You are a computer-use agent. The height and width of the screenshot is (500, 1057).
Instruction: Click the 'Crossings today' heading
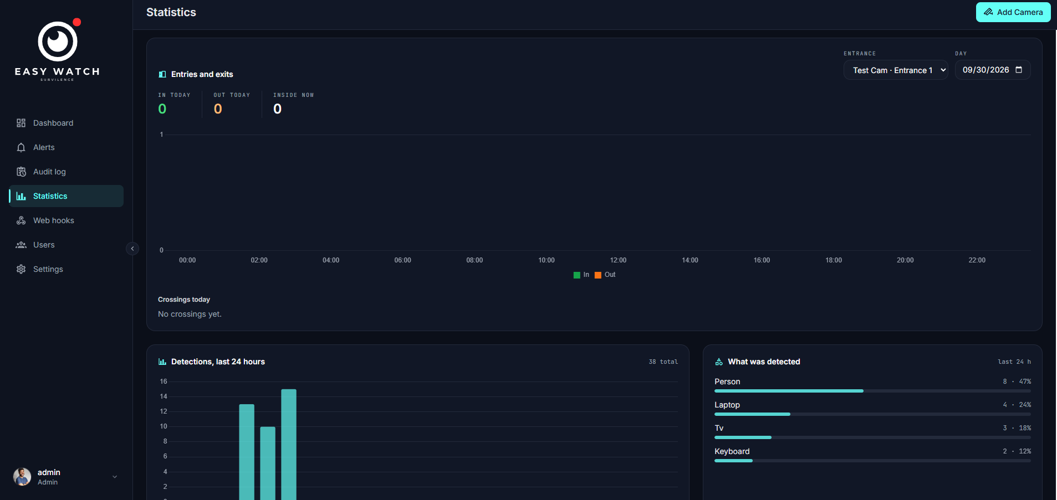click(x=184, y=300)
